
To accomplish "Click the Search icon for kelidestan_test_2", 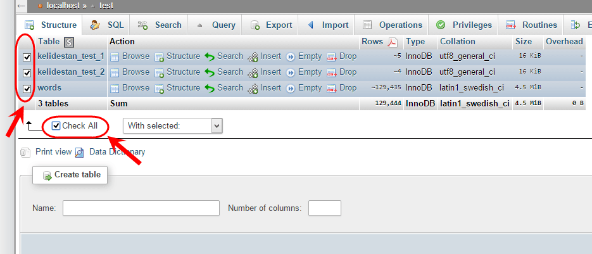I will (x=210, y=73).
